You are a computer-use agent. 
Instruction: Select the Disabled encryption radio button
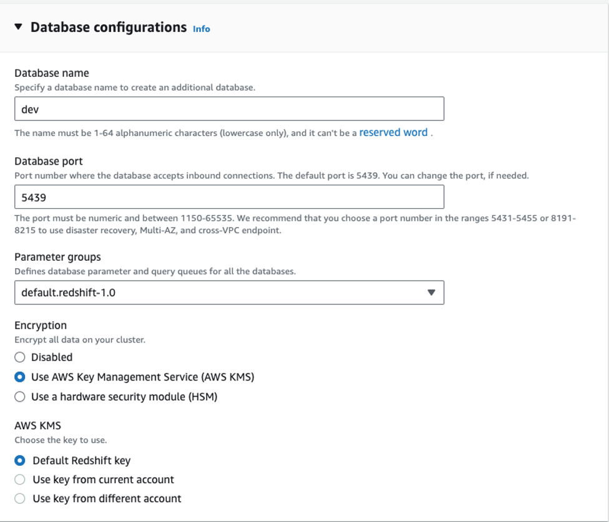click(x=20, y=357)
